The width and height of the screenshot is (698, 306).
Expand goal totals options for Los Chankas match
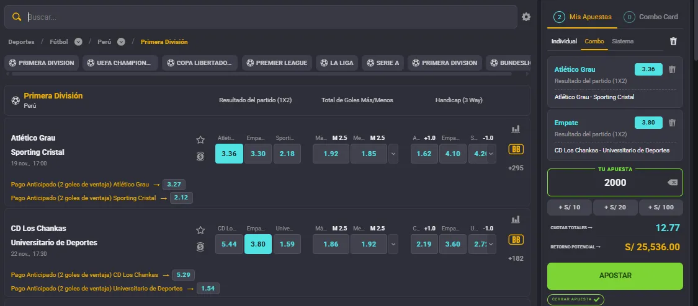[x=393, y=244]
